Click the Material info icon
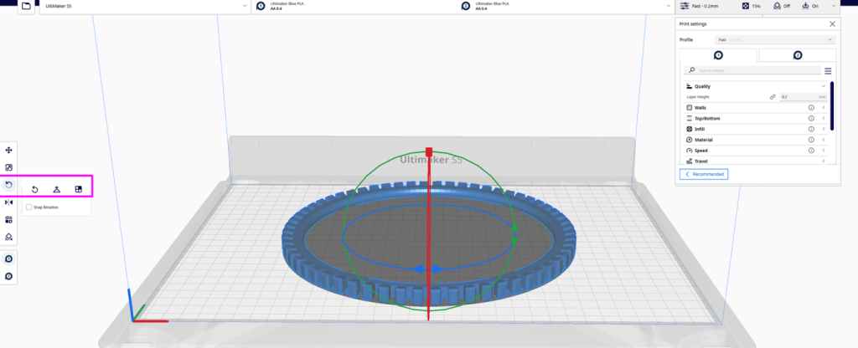The image size is (858, 348). coord(811,140)
